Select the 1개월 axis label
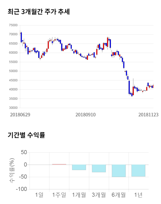Viewport: 161px width, 204px height. (x=79, y=195)
